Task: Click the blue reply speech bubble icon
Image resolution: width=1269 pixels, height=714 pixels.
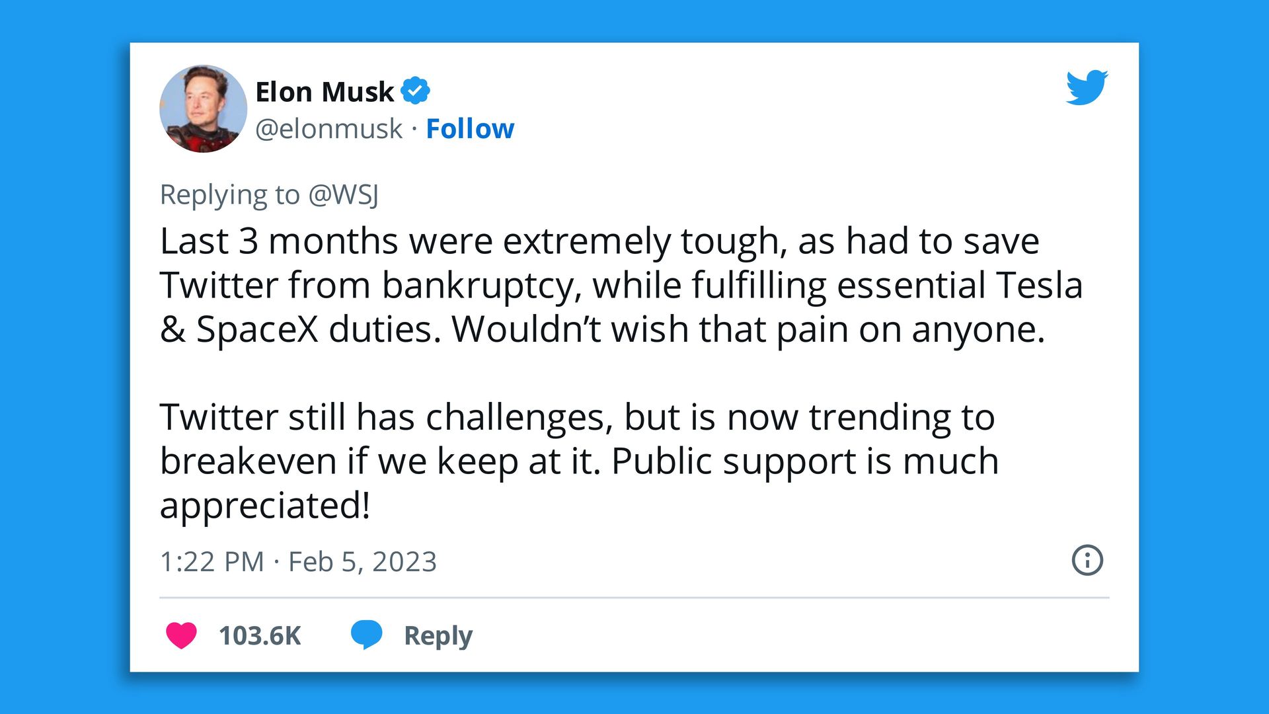Action: pyautogui.click(x=366, y=635)
